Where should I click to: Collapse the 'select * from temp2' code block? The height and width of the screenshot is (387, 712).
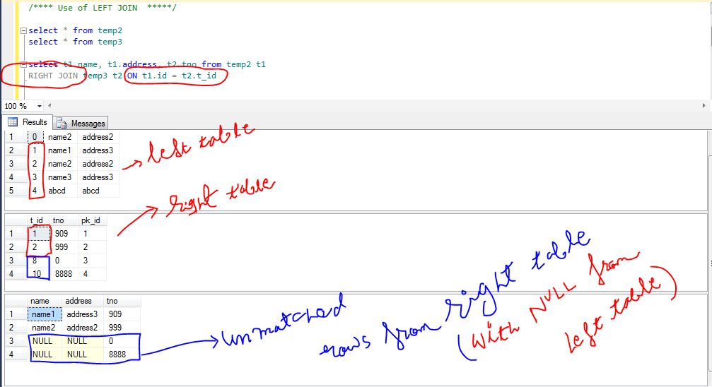(24, 31)
